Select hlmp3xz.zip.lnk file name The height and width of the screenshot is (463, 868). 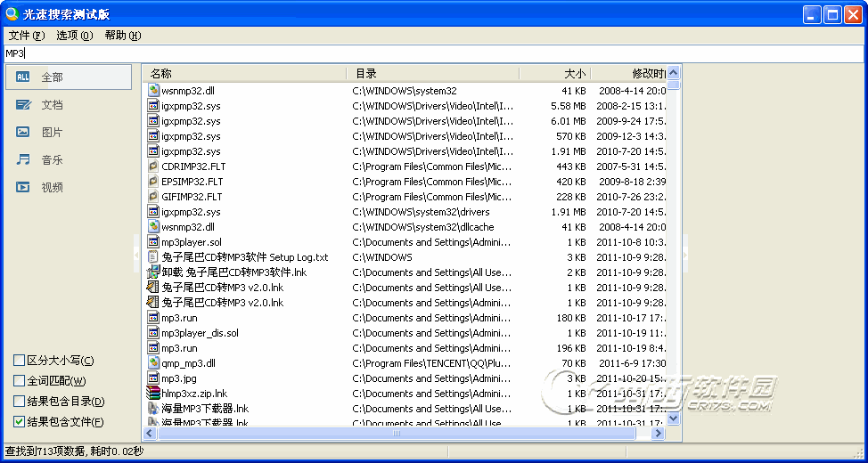tap(194, 394)
